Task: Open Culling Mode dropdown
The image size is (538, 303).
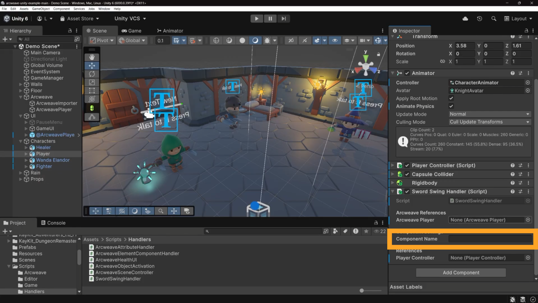Action: point(490,122)
